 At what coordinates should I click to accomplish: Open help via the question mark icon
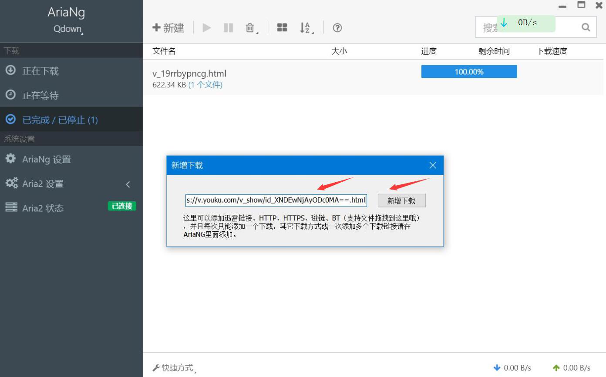[337, 27]
